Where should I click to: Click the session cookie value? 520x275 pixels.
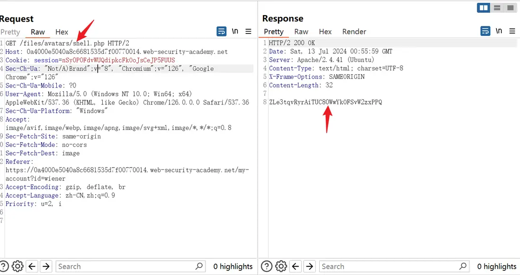coord(118,60)
